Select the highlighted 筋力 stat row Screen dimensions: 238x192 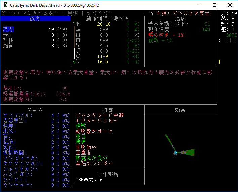click(x=8, y=29)
